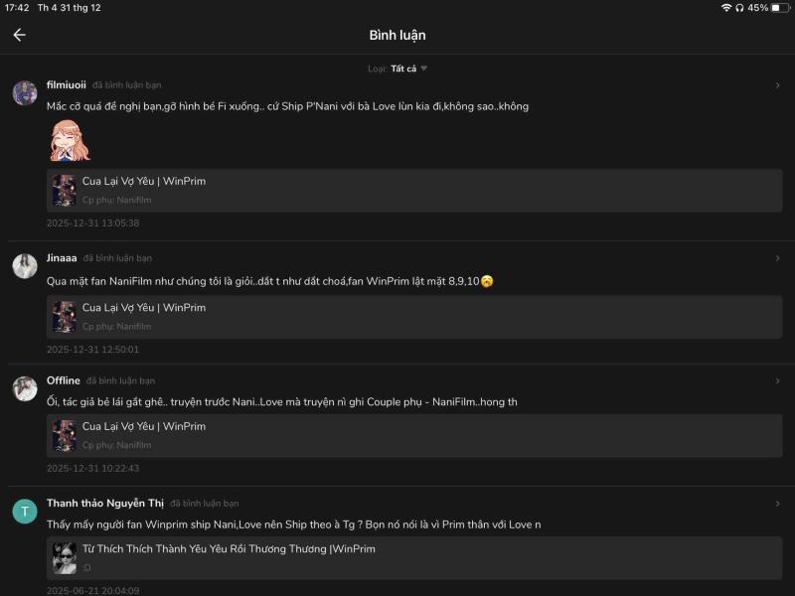Viewport: 795px width, 596px height.
Task: Expand filmiuoii's comment with chevron
Action: tap(778, 85)
